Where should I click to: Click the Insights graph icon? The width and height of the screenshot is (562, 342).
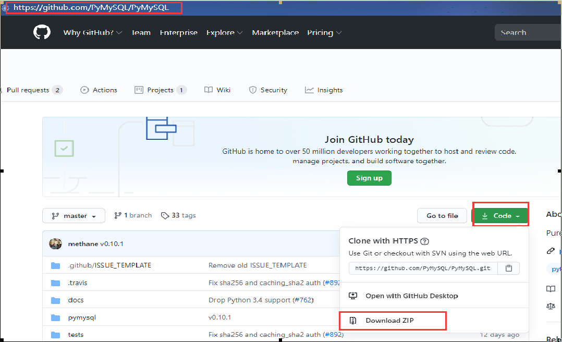point(309,90)
